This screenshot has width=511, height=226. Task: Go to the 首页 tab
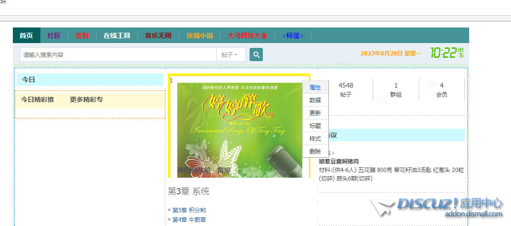click(x=26, y=36)
